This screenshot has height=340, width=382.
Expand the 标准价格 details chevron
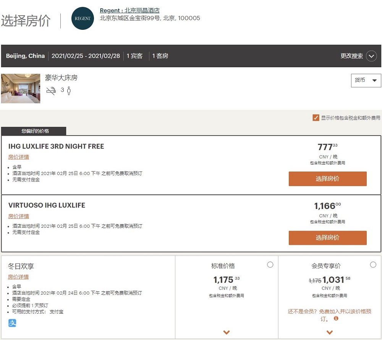[227, 332]
